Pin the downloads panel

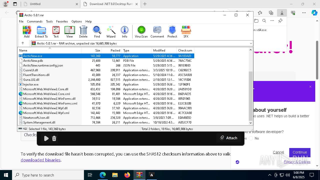pyautogui.click(x=280, y=21)
